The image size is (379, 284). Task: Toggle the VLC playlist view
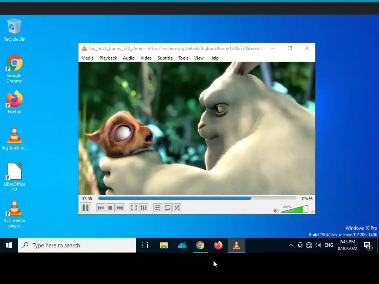pos(157,208)
